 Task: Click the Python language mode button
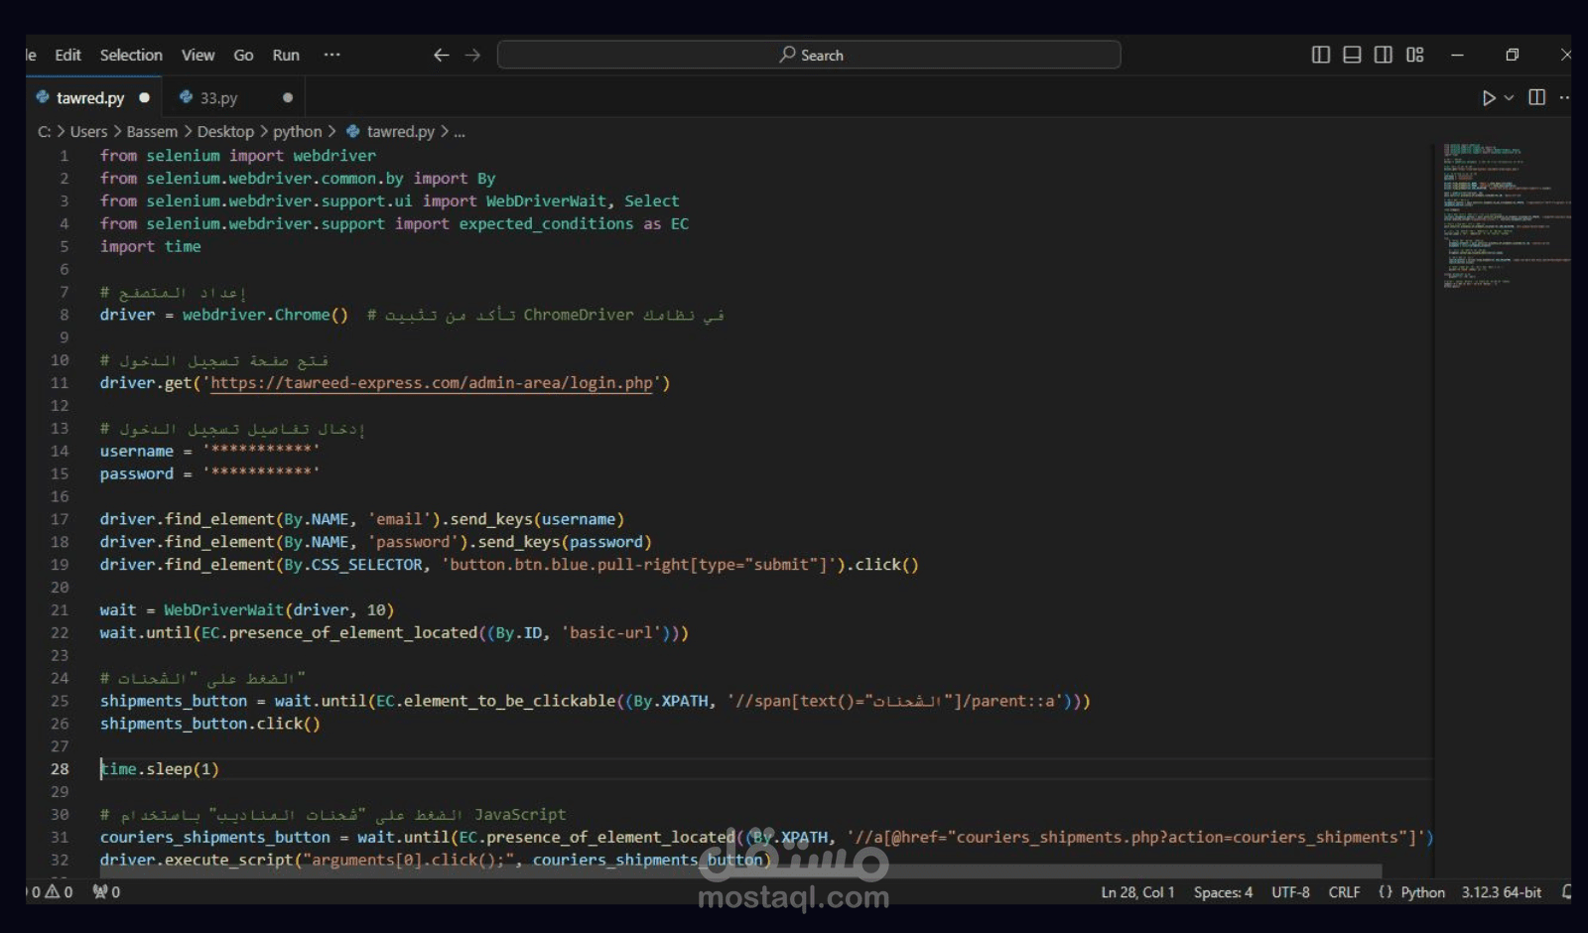coord(1421,891)
